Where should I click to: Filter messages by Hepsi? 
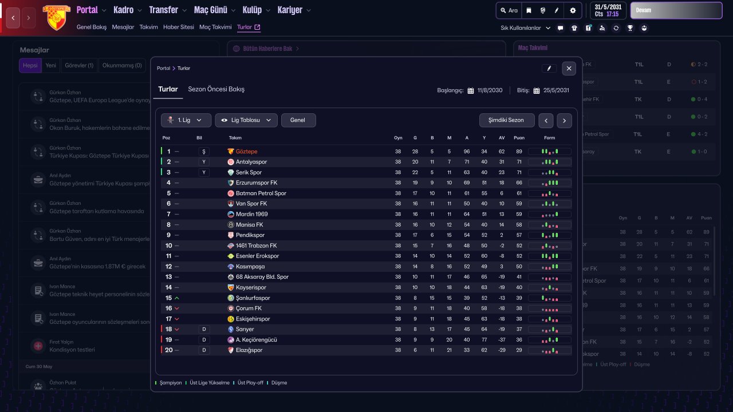[x=30, y=65]
